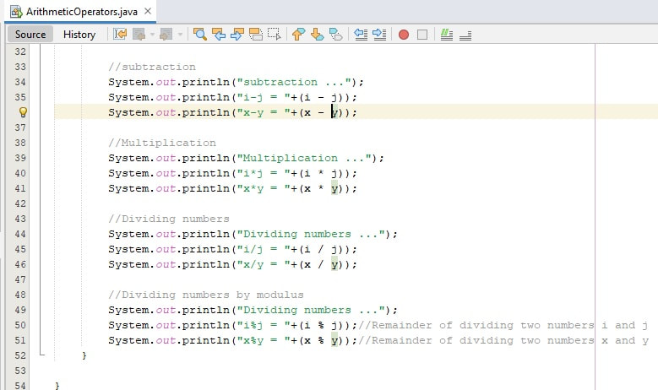Switch to History view

point(79,35)
